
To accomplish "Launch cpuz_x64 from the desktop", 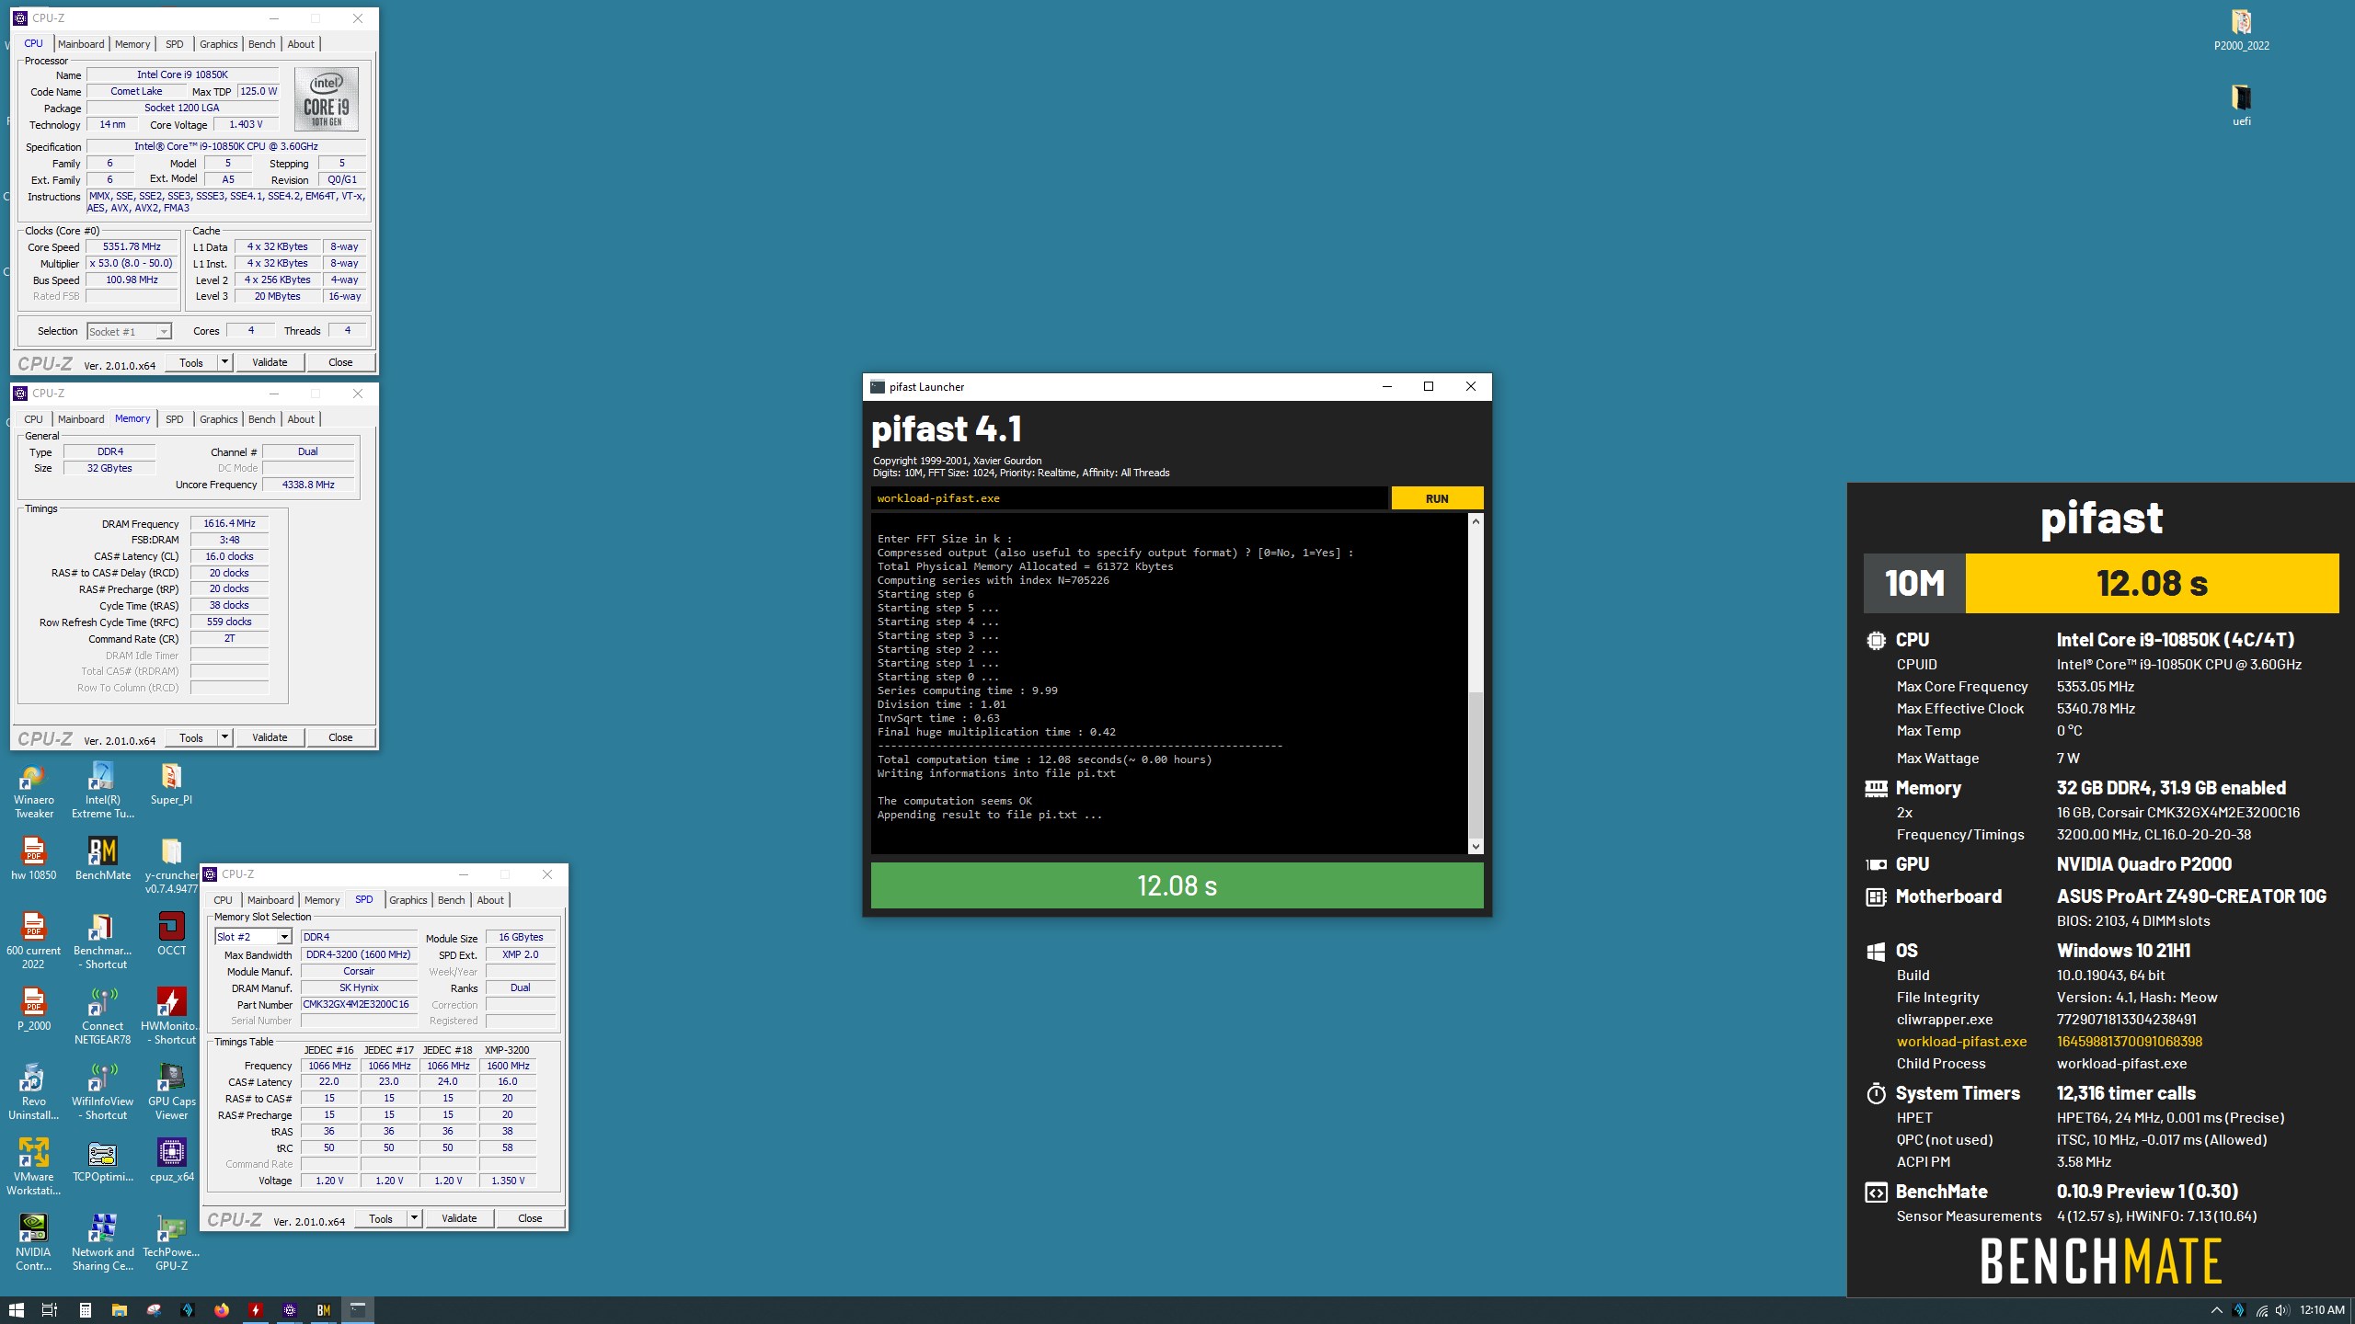I will [171, 1160].
